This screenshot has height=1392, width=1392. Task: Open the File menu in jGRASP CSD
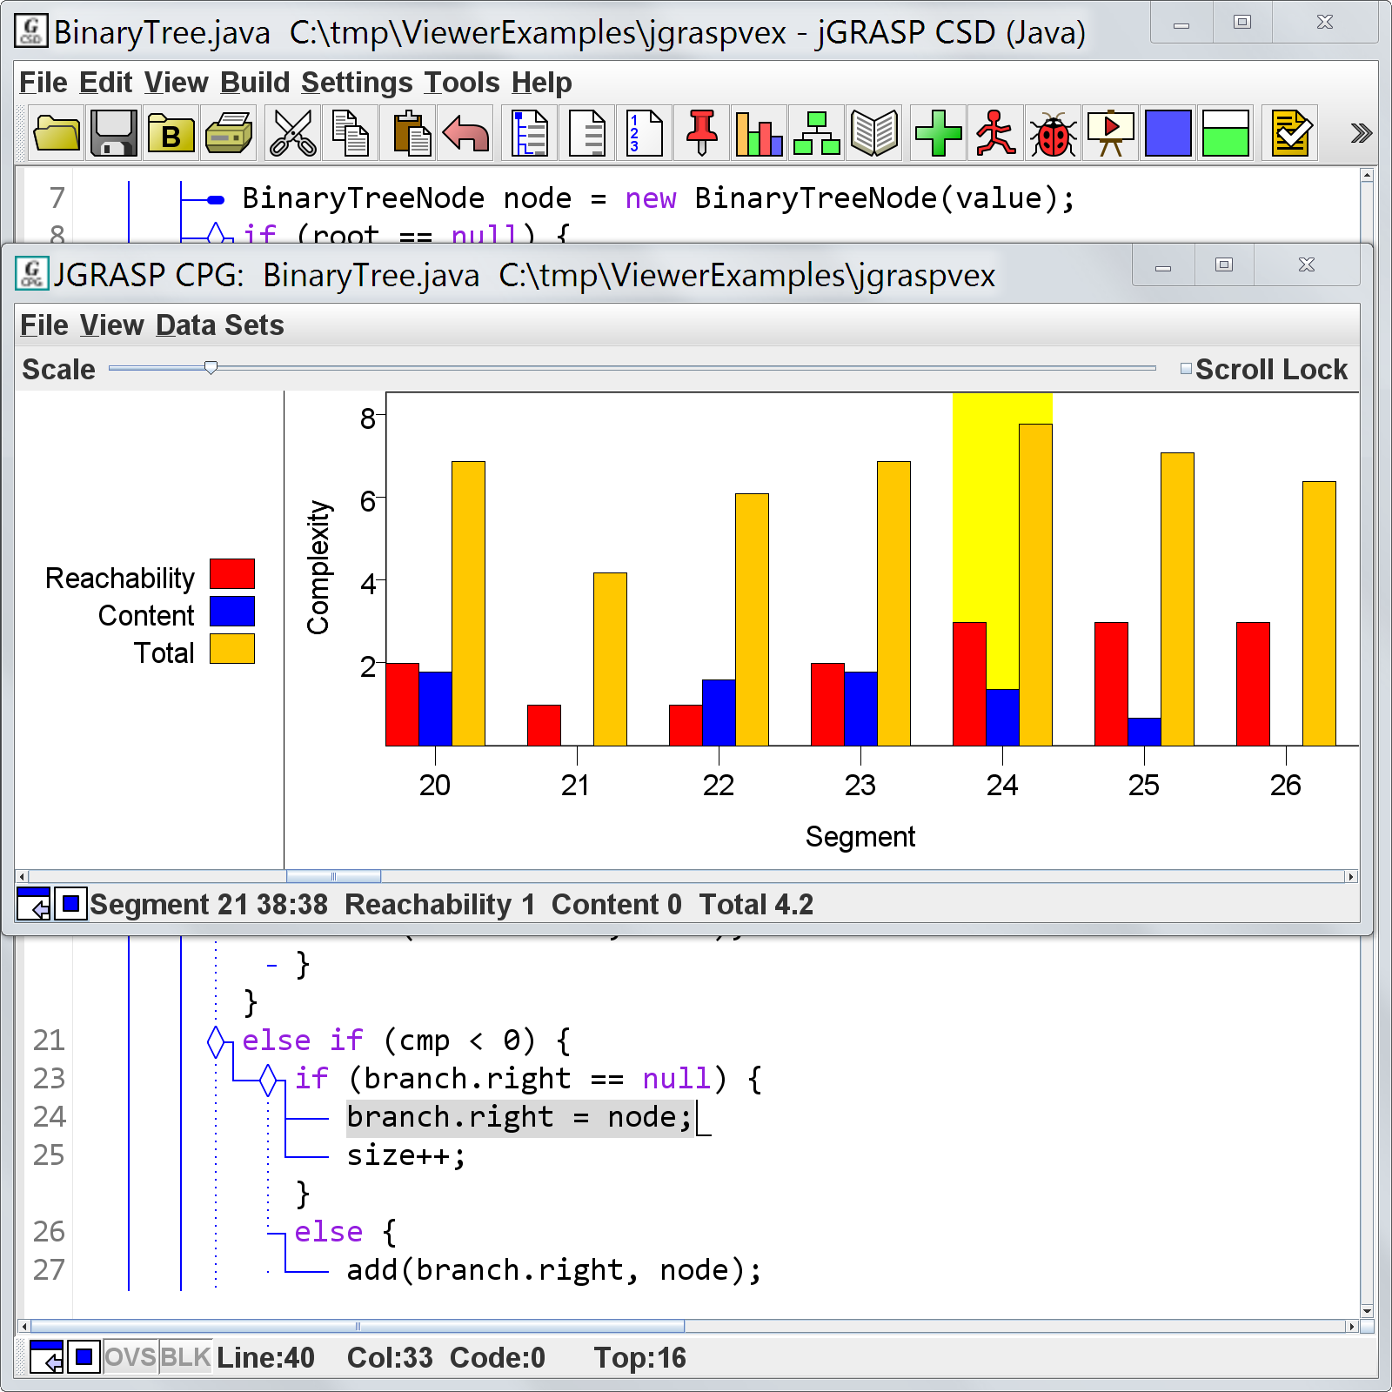[x=43, y=83]
